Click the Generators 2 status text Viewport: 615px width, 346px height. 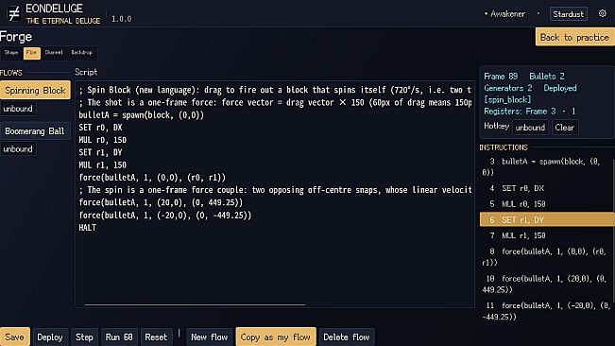click(x=508, y=88)
